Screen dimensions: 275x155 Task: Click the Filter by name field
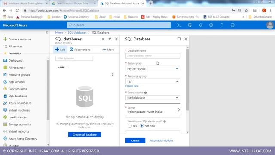coord(74,59)
